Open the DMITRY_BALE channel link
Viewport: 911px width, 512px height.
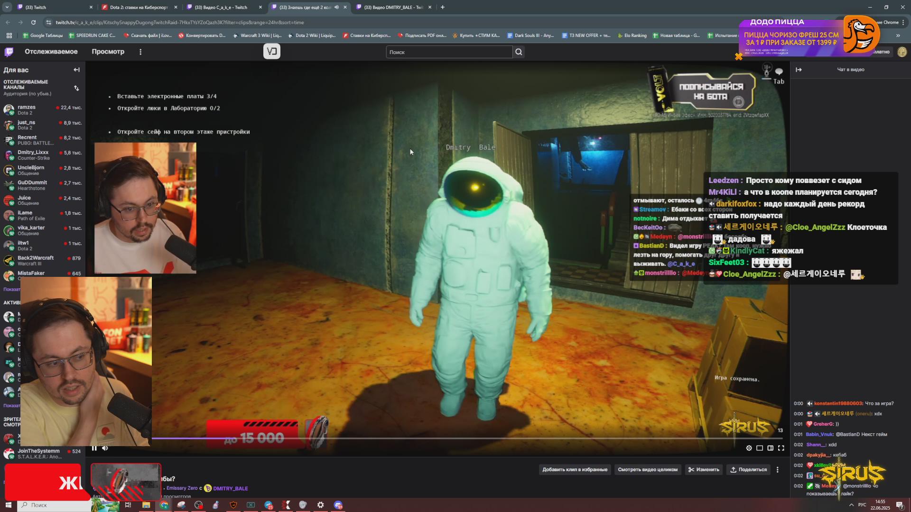[x=230, y=488]
